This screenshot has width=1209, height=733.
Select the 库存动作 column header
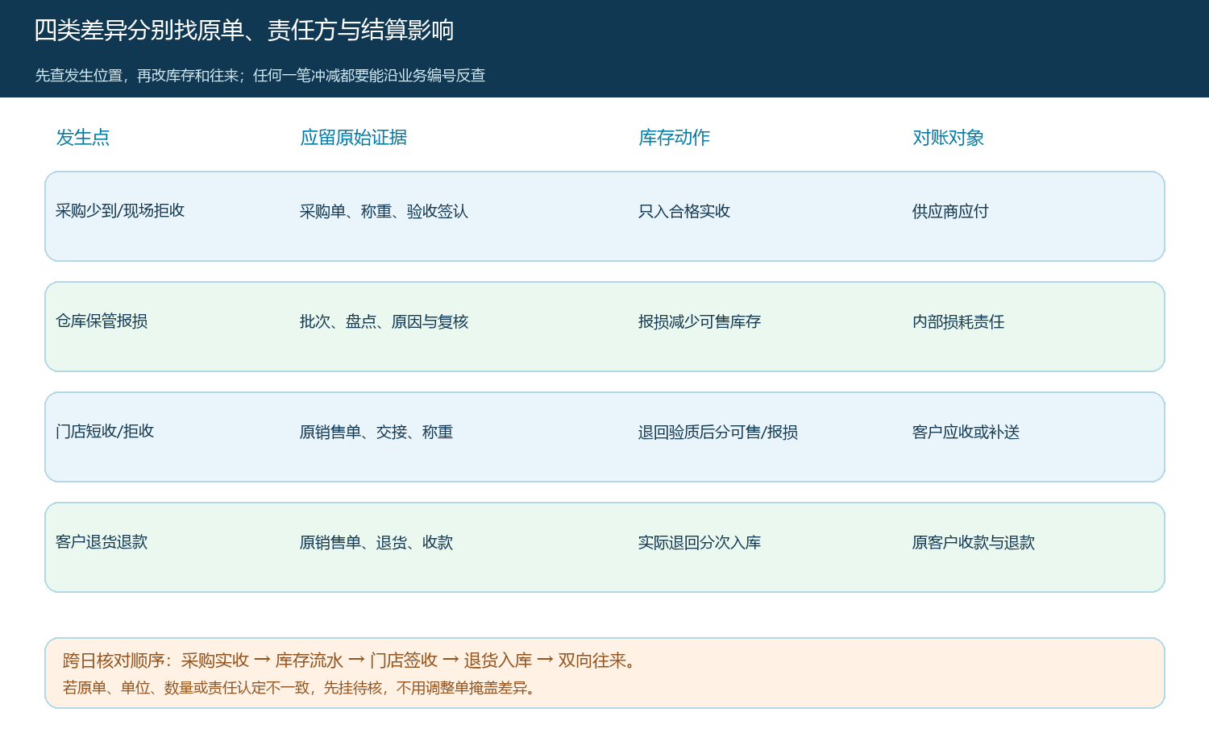(675, 138)
